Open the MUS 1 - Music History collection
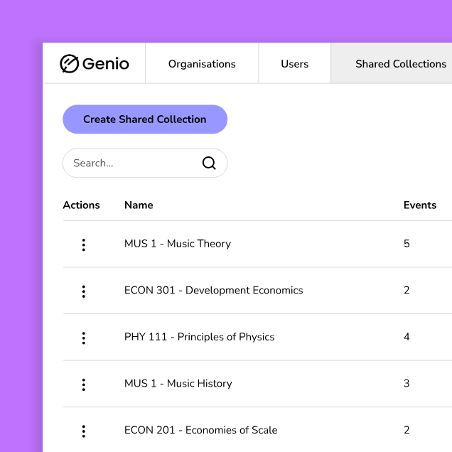This screenshot has height=452, width=452. point(178,384)
